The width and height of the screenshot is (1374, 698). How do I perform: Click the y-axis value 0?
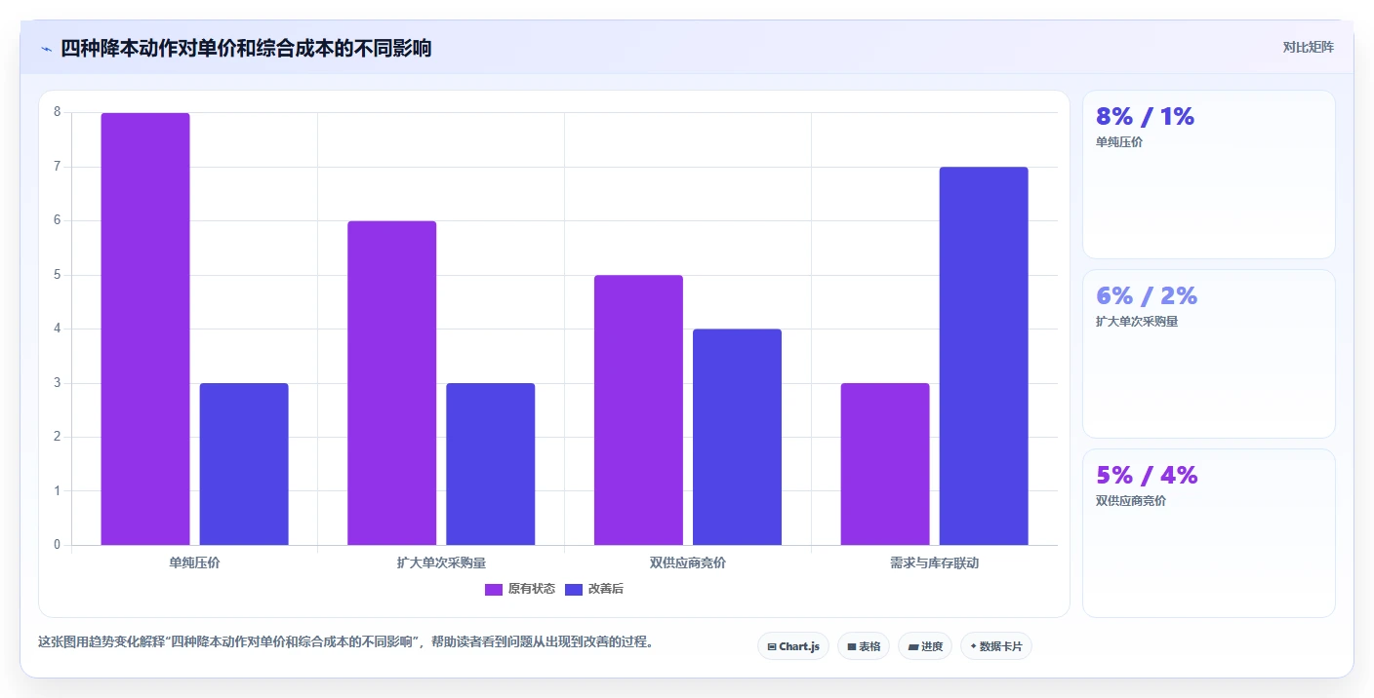click(57, 545)
